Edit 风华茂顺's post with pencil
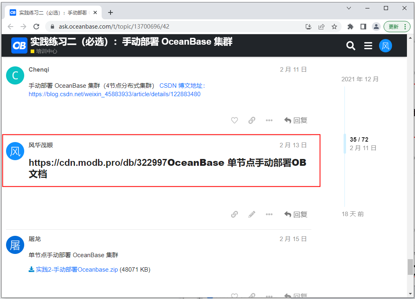The width and height of the screenshot is (415, 299). click(252, 214)
